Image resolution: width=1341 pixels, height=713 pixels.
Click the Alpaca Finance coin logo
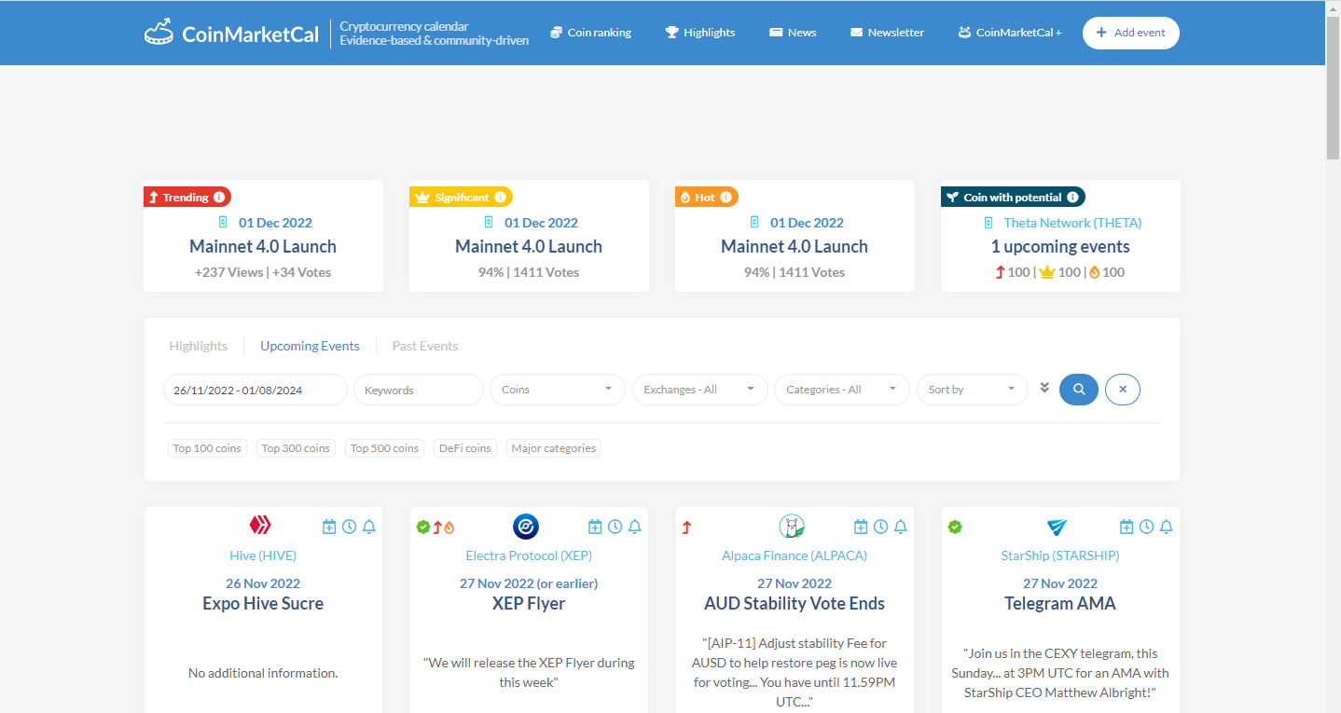point(792,527)
